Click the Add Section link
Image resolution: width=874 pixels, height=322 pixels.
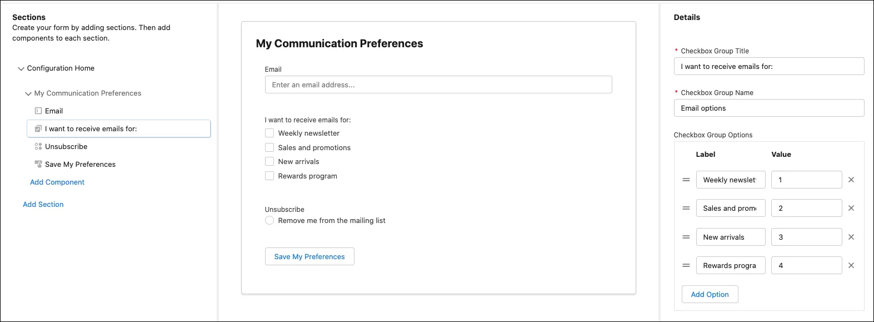[43, 204]
